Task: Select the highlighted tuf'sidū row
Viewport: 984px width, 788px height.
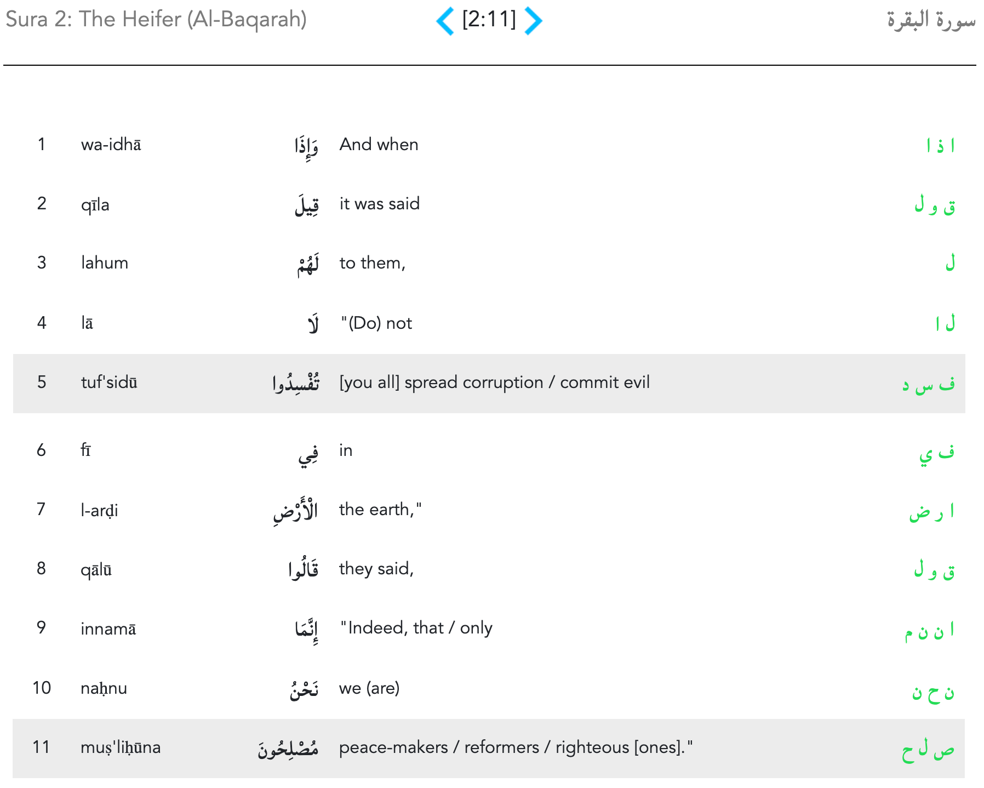Action: (489, 383)
